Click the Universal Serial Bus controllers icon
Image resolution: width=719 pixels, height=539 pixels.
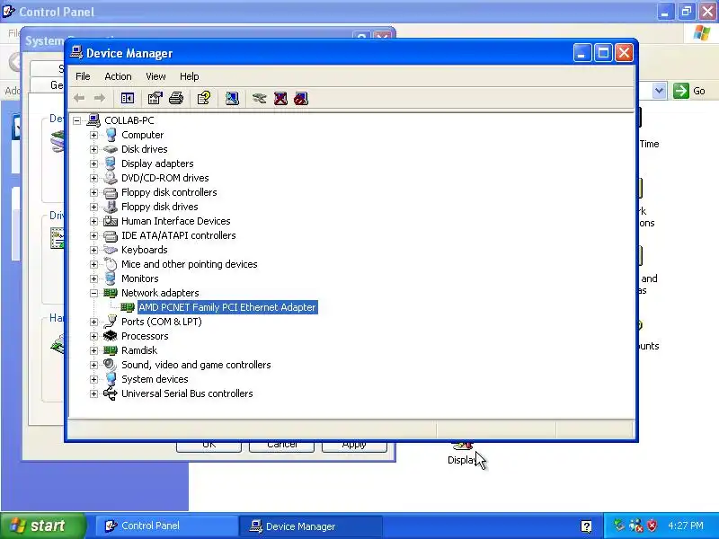point(111,393)
